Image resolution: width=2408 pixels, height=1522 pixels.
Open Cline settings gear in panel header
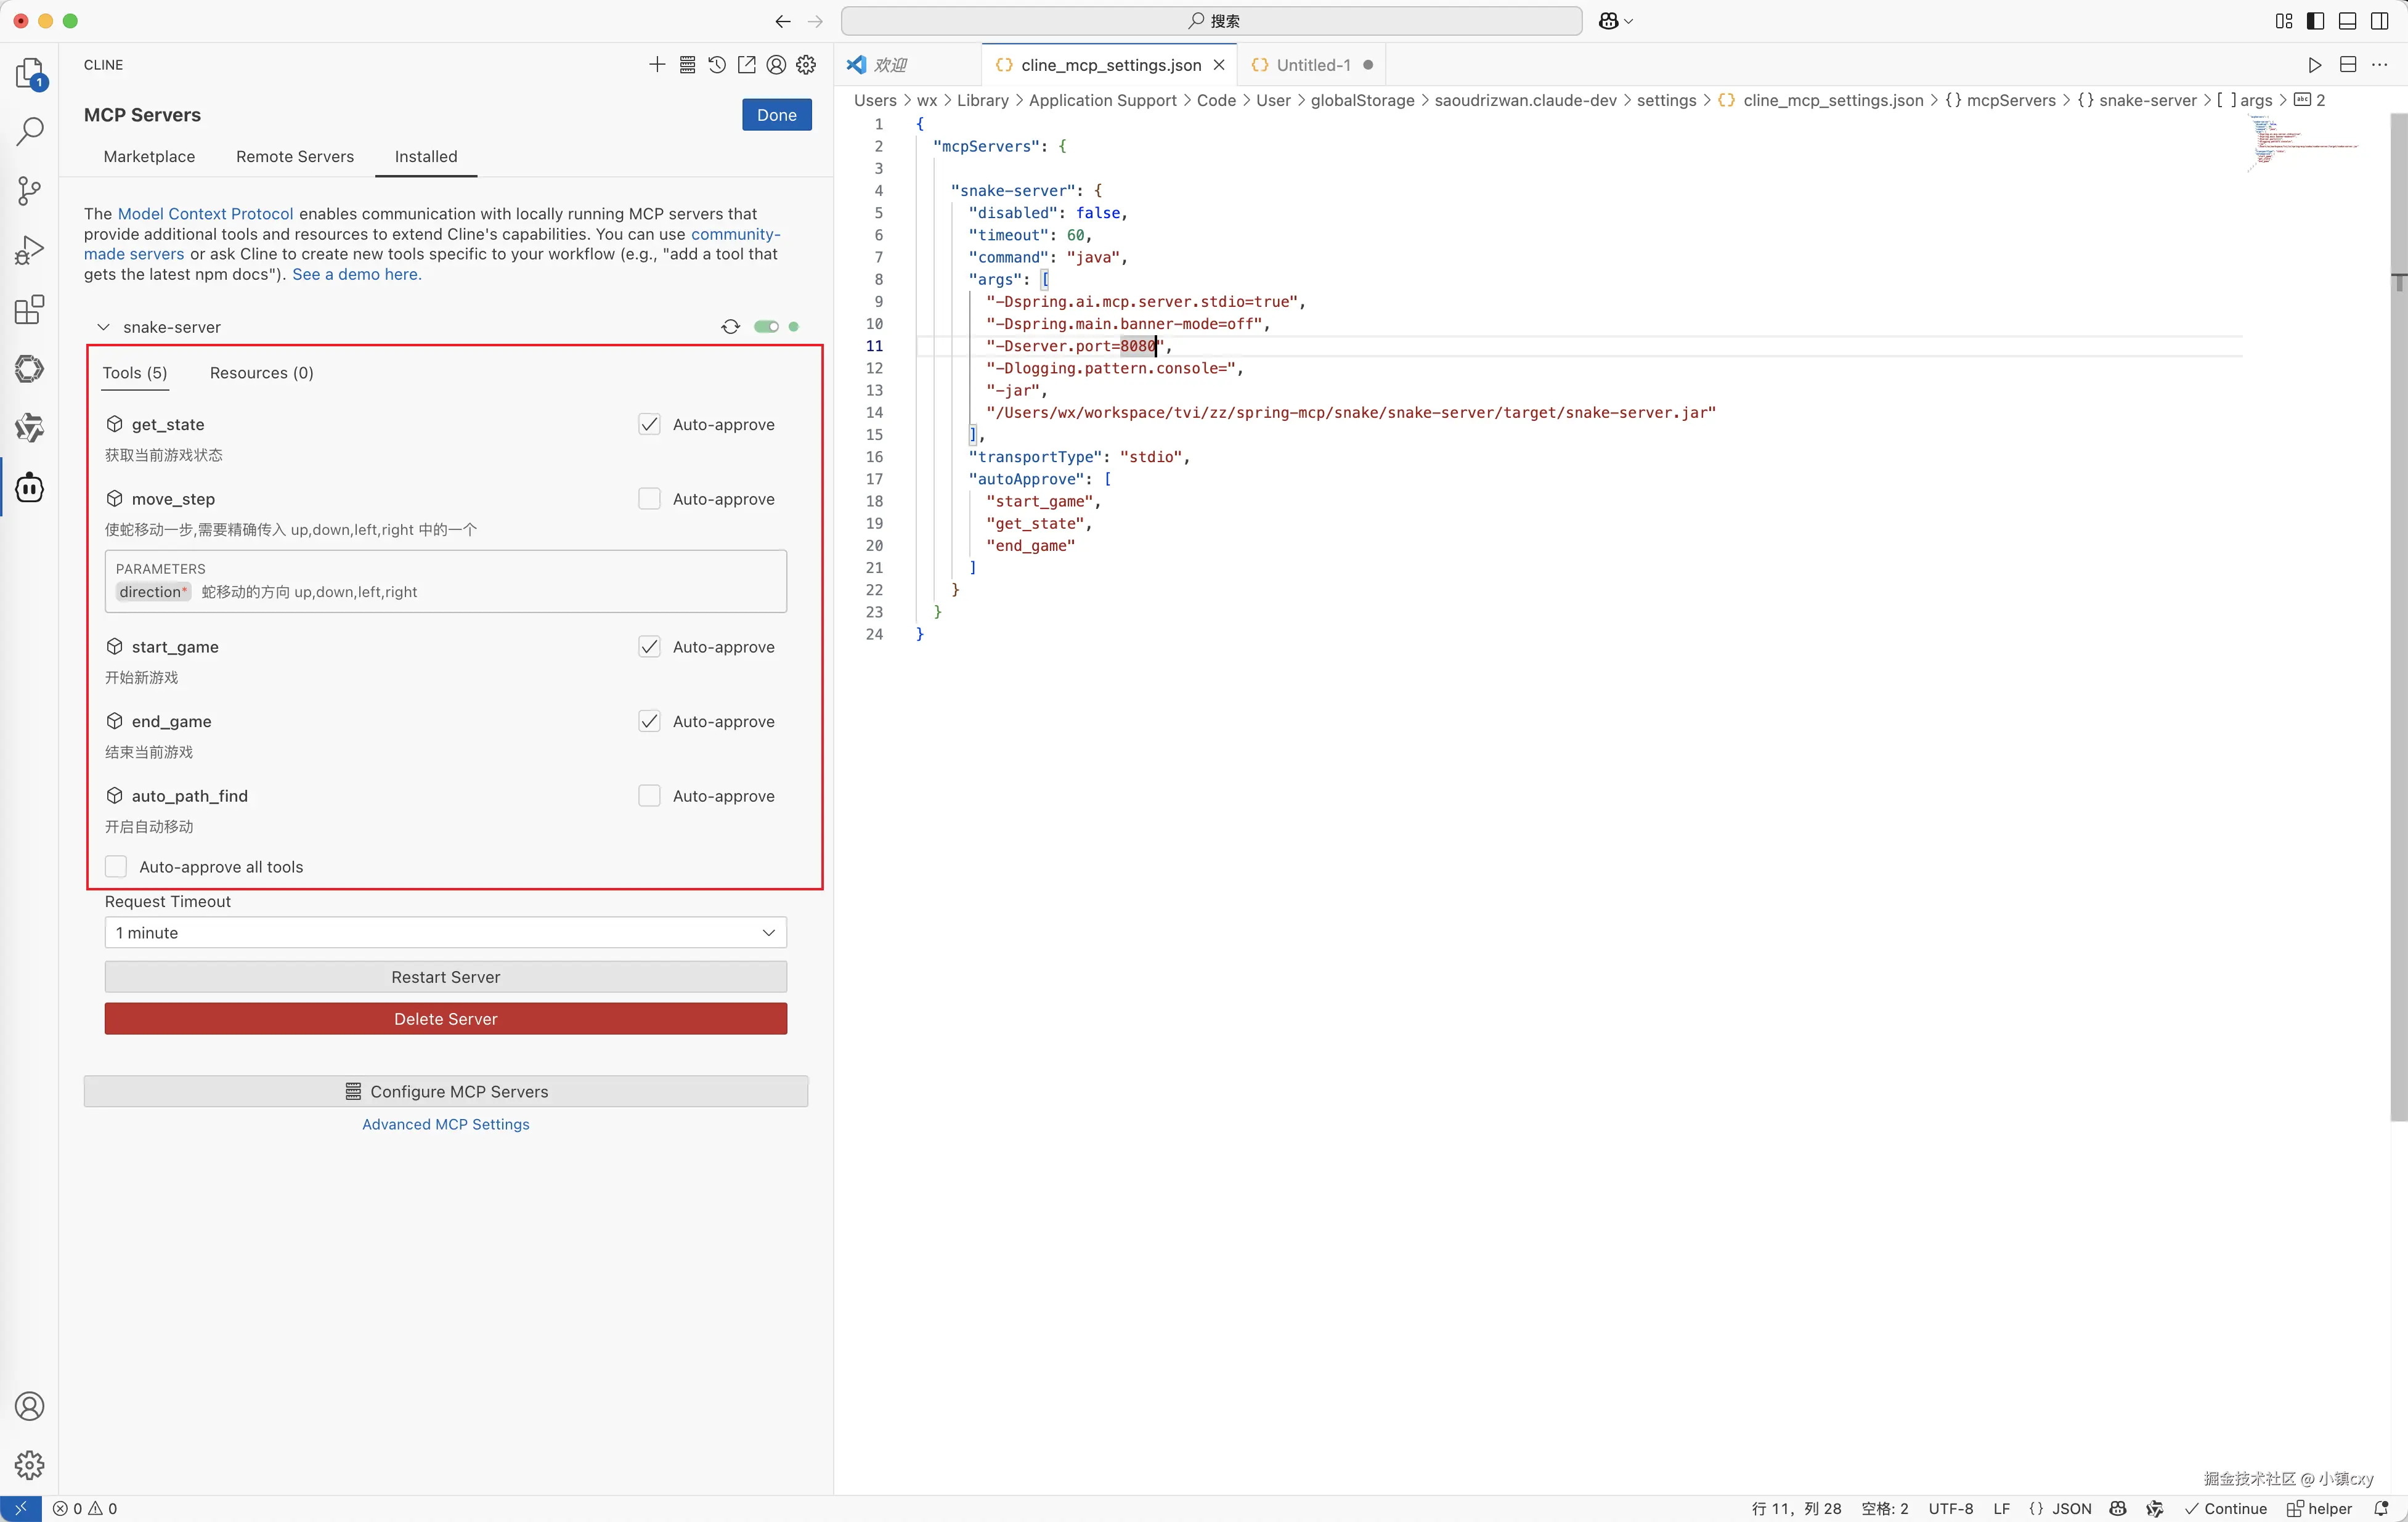coord(806,65)
